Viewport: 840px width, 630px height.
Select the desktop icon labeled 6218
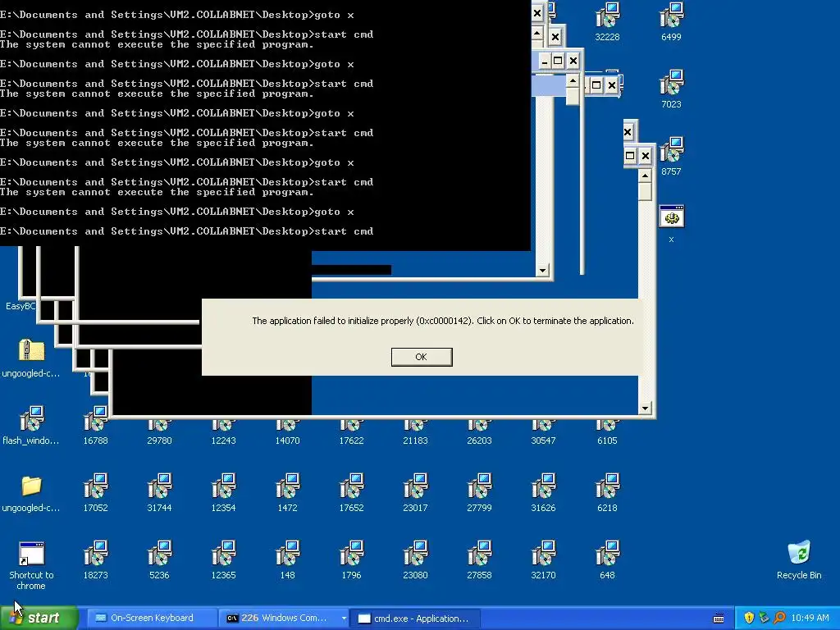pos(607,492)
